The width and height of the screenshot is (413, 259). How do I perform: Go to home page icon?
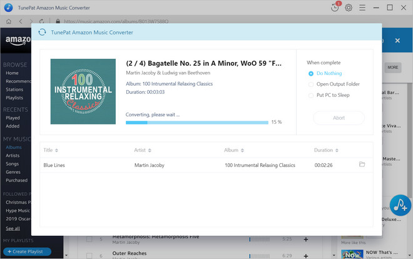[x=9, y=21]
